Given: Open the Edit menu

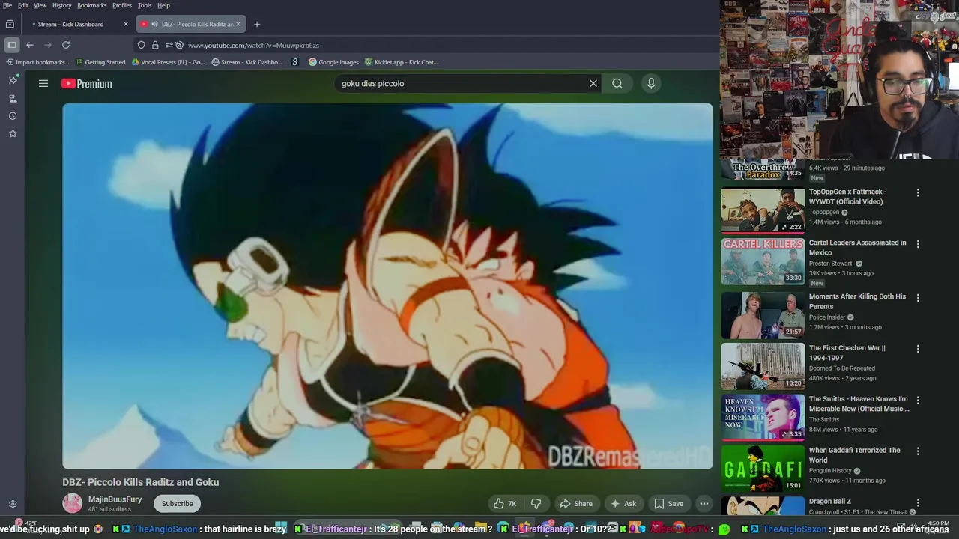Looking at the screenshot, I should click(x=23, y=5).
